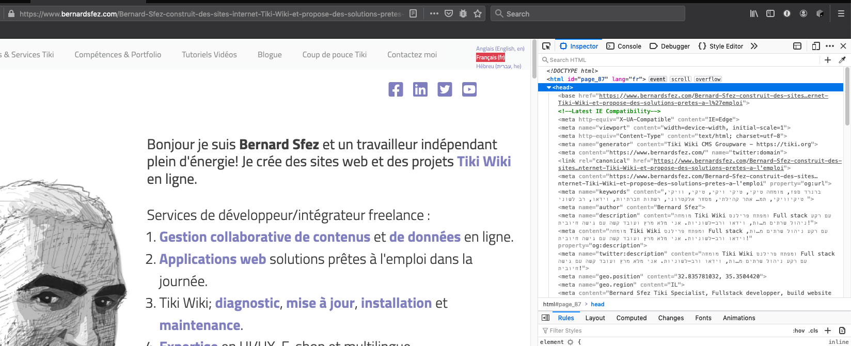Open Firefox account avatar icon
The width and height of the screenshot is (851, 346).
[803, 14]
